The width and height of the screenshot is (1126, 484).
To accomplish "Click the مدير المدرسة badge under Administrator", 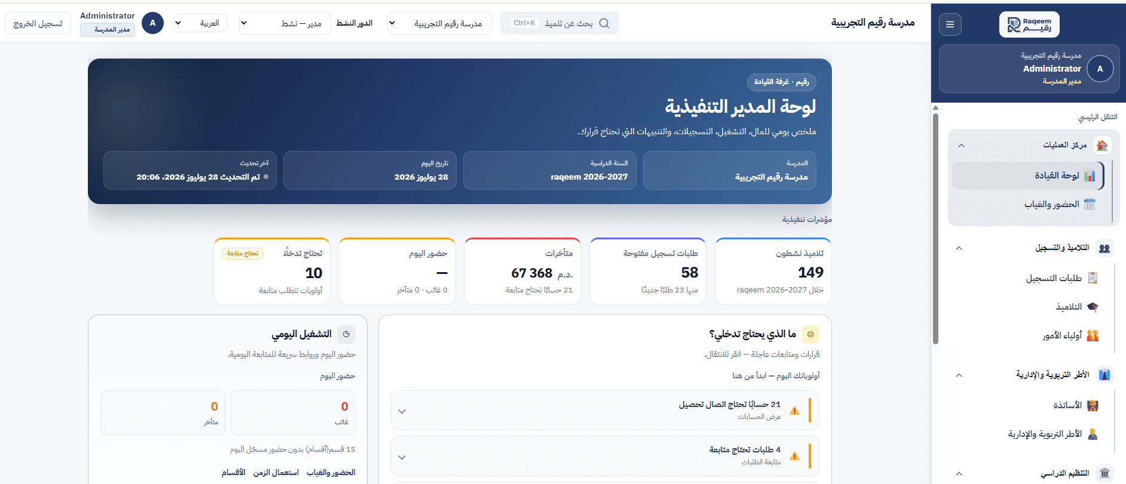I will 108,29.
